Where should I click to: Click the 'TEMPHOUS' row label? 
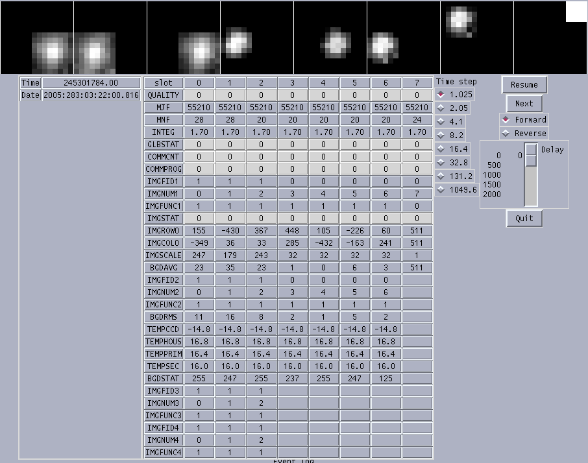164,342
